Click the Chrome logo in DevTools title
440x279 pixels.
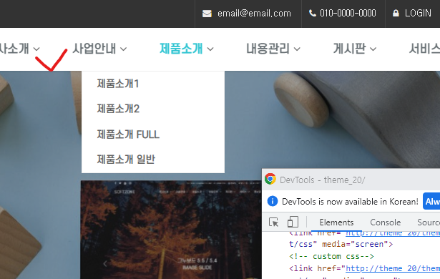[x=270, y=179]
